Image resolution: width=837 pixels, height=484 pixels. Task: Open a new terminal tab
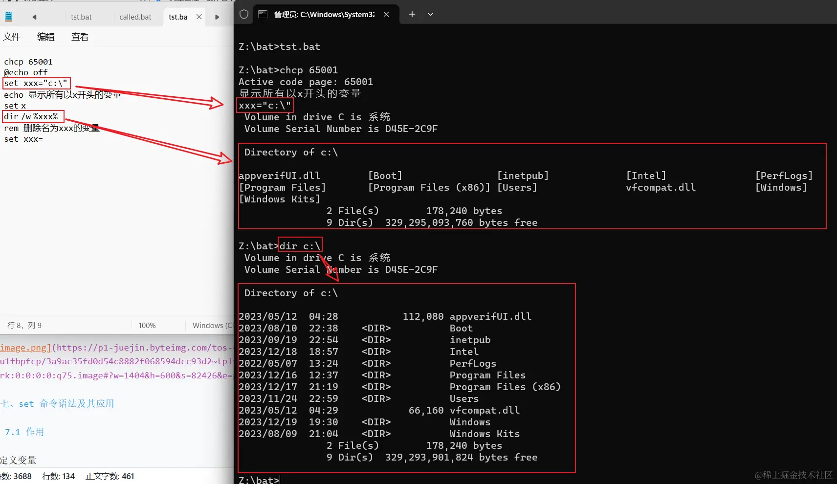(412, 14)
